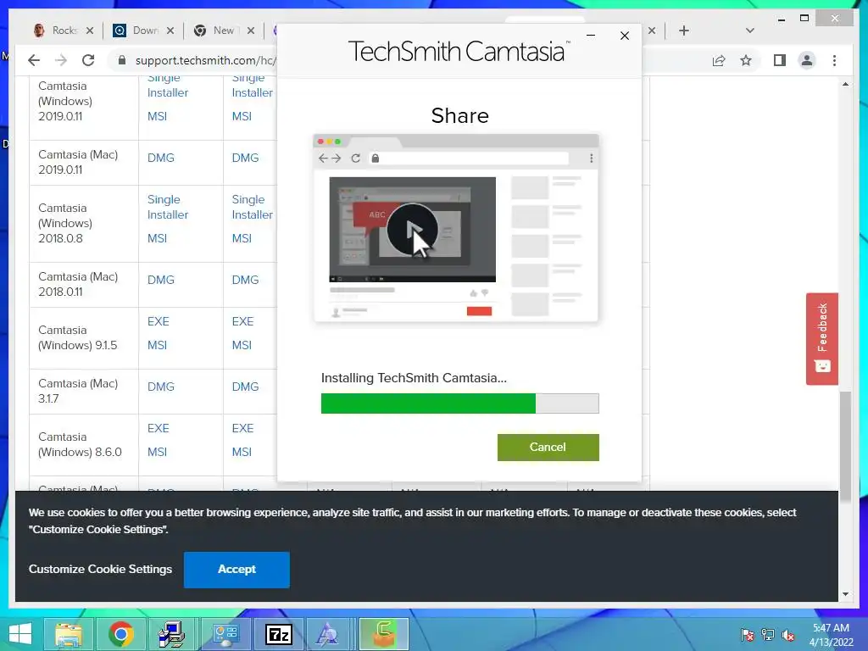Download Camtasia Mac 2019.0.11 DMG first column

[161, 158]
